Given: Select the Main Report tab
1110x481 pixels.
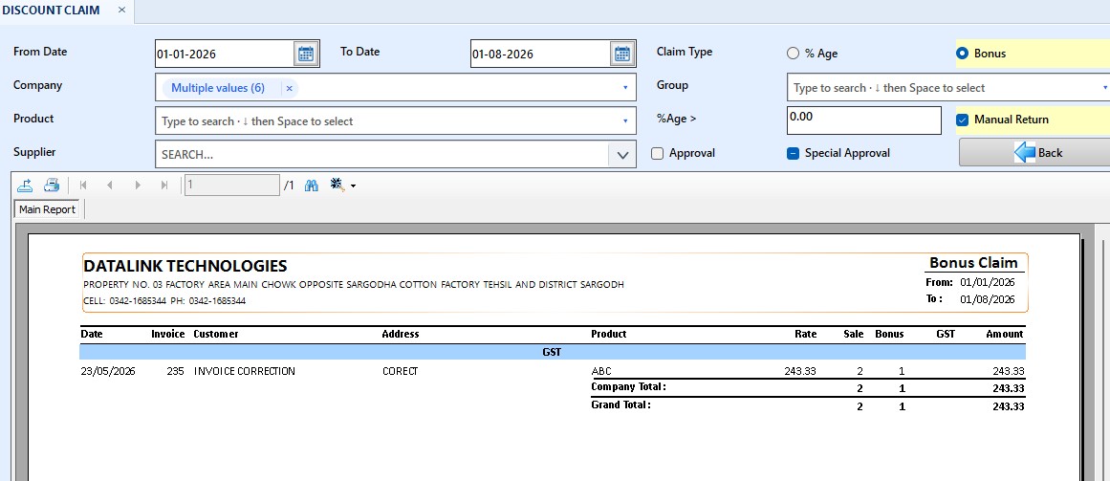Looking at the screenshot, I should point(47,209).
